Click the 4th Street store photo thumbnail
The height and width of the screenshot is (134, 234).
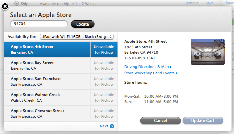(208, 52)
